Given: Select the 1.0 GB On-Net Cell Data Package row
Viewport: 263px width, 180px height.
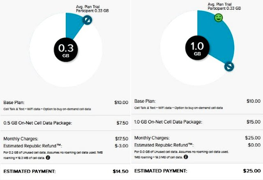Looking at the screenshot, I should pos(197,122).
